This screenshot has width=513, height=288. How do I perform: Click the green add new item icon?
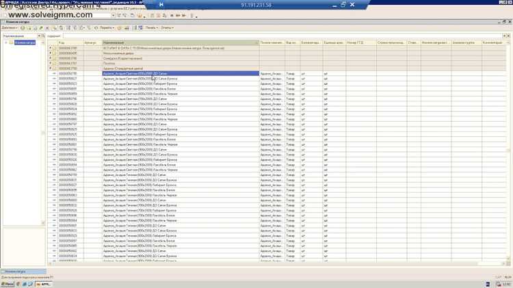pyautogui.click(x=23, y=28)
